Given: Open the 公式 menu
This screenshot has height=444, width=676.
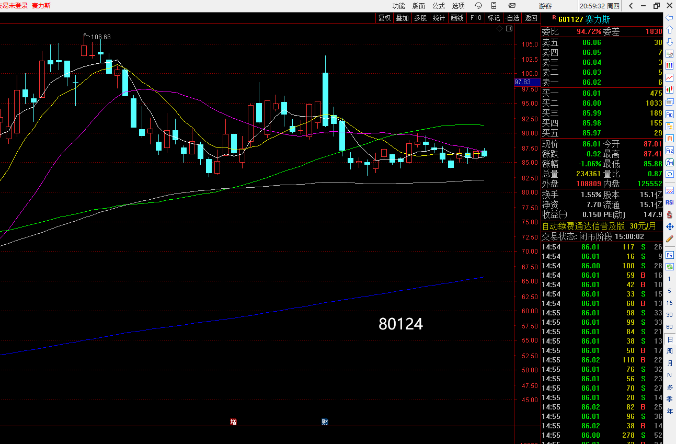Looking at the screenshot, I should click(x=438, y=6).
